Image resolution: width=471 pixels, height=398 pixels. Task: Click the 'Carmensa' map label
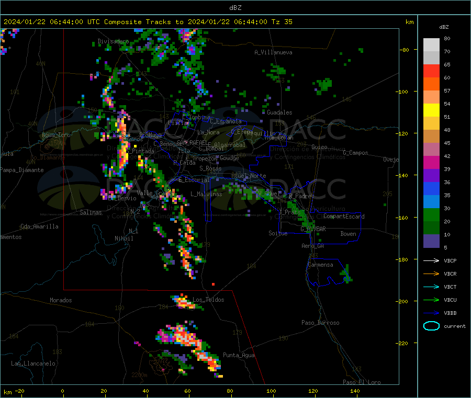[320, 265]
